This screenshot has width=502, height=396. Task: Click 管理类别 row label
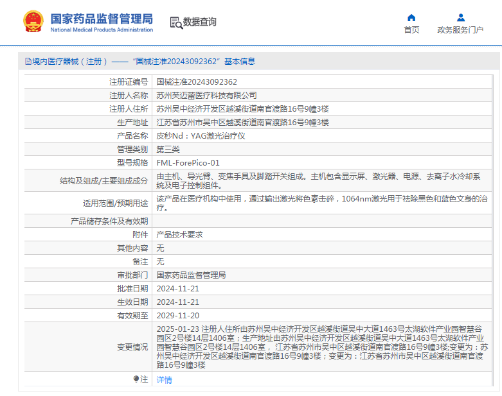coord(132,150)
